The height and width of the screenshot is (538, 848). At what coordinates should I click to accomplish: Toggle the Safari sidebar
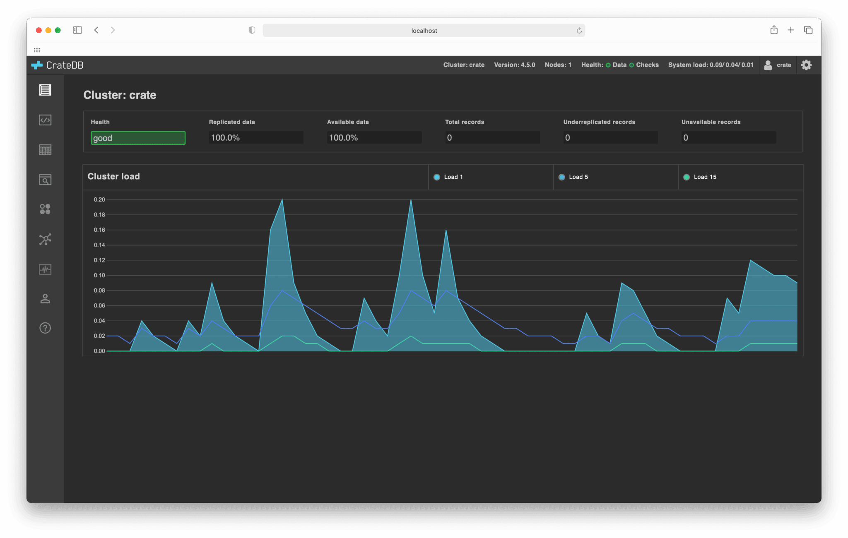click(x=77, y=30)
